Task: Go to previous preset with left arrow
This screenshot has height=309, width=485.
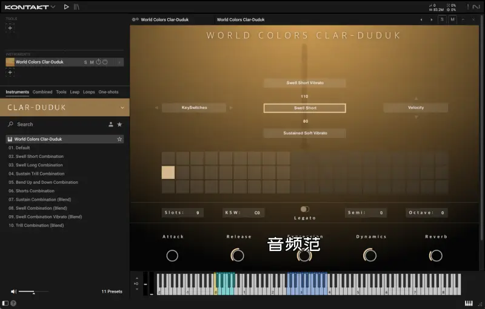Action: [x=421, y=20]
